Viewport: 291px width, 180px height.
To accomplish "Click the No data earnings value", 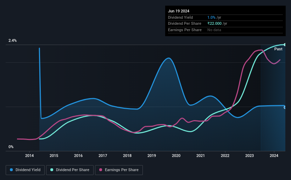I will pyautogui.click(x=214, y=30).
